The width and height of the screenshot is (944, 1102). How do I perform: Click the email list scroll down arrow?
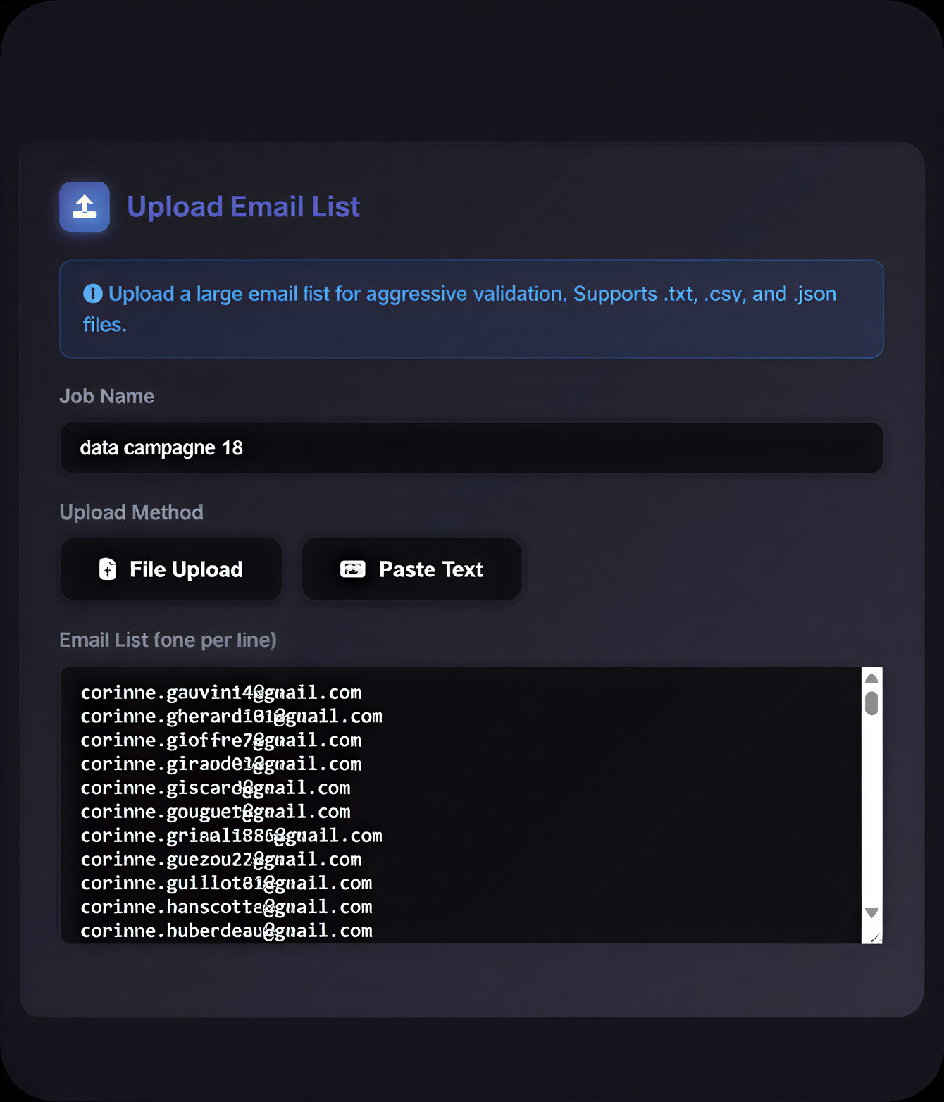(x=871, y=912)
